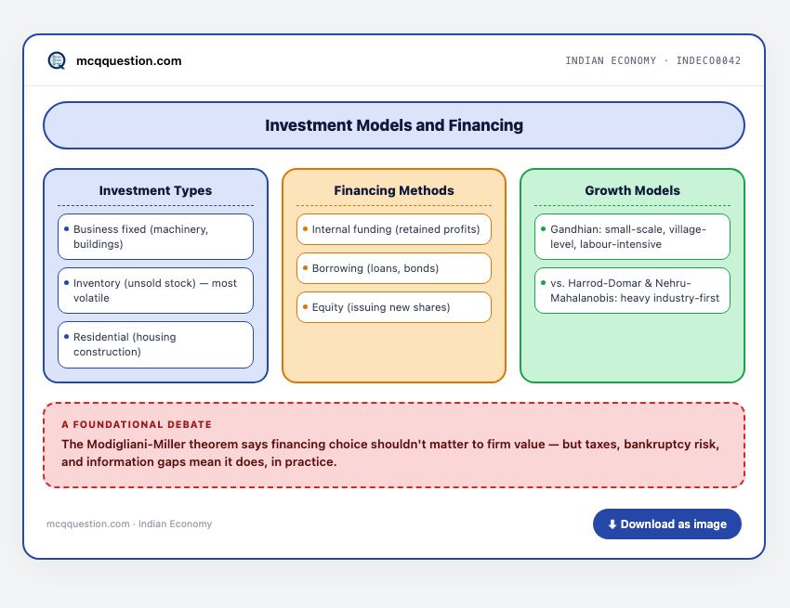Select the Inventory unsold stock item
Image resolution: width=790 pixels, height=608 pixels.
(156, 291)
